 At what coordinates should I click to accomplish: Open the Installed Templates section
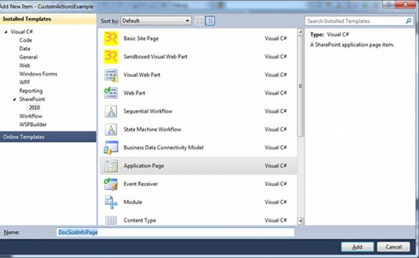click(x=48, y=19)
